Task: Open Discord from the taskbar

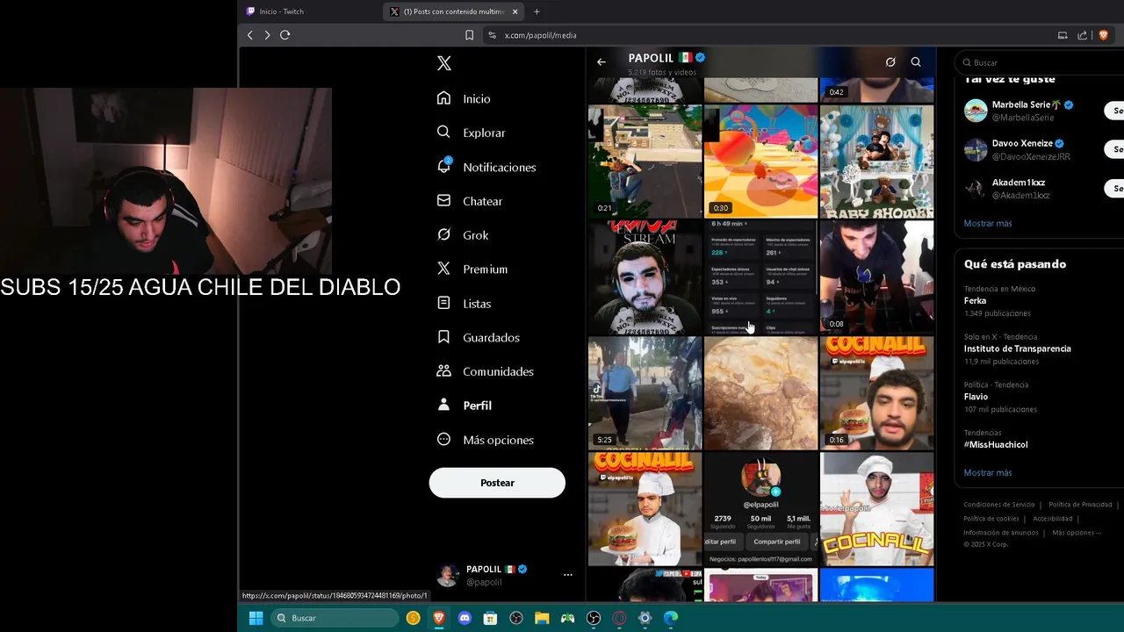Action: click(x=465, y=618)
